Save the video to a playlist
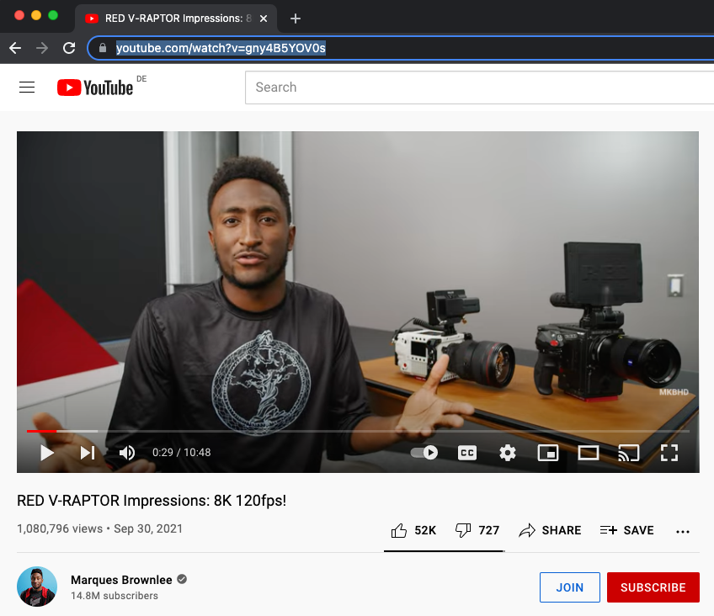 coord(627,530)
